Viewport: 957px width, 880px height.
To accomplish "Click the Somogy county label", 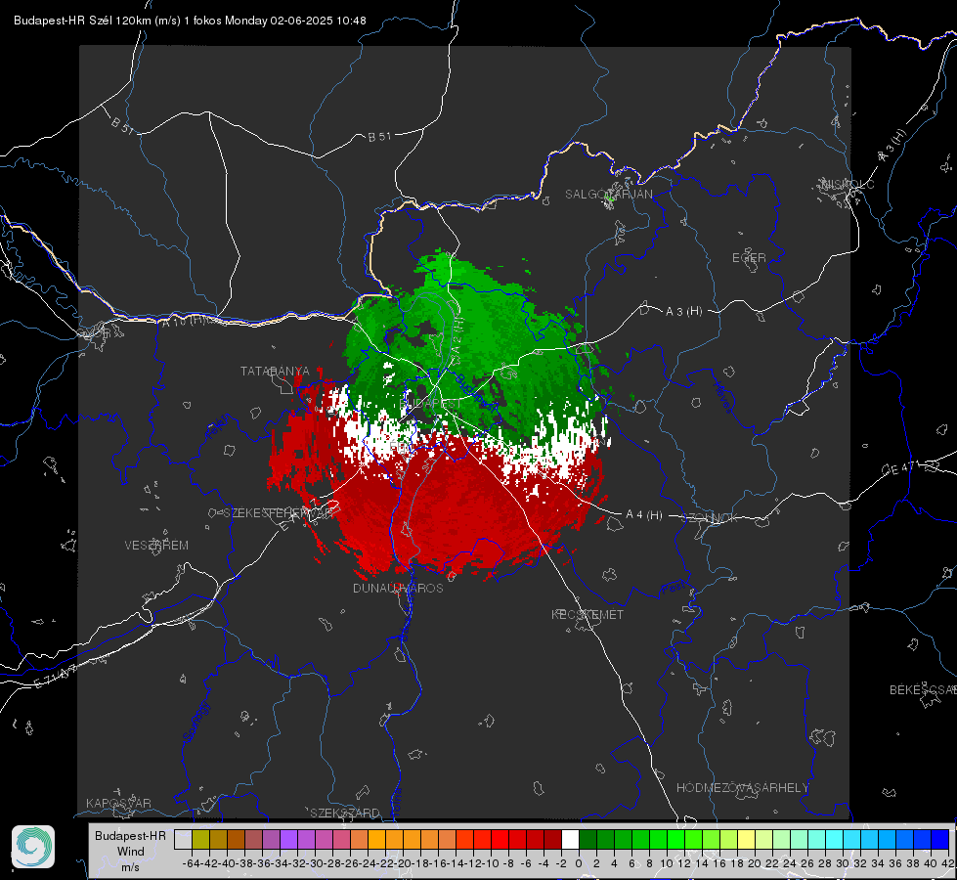I will tap(196, 722).
